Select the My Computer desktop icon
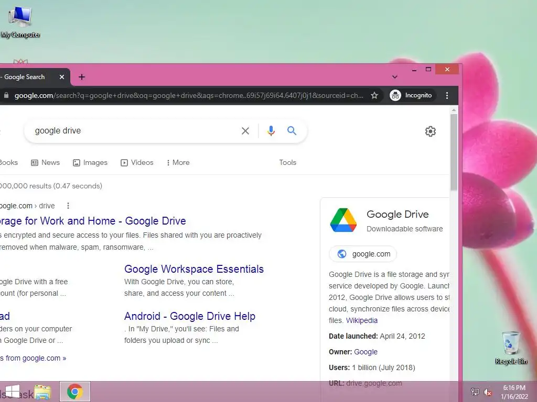The width and height of the screenshot is (537, 402). pyautogui.click(x=20, y=22)
